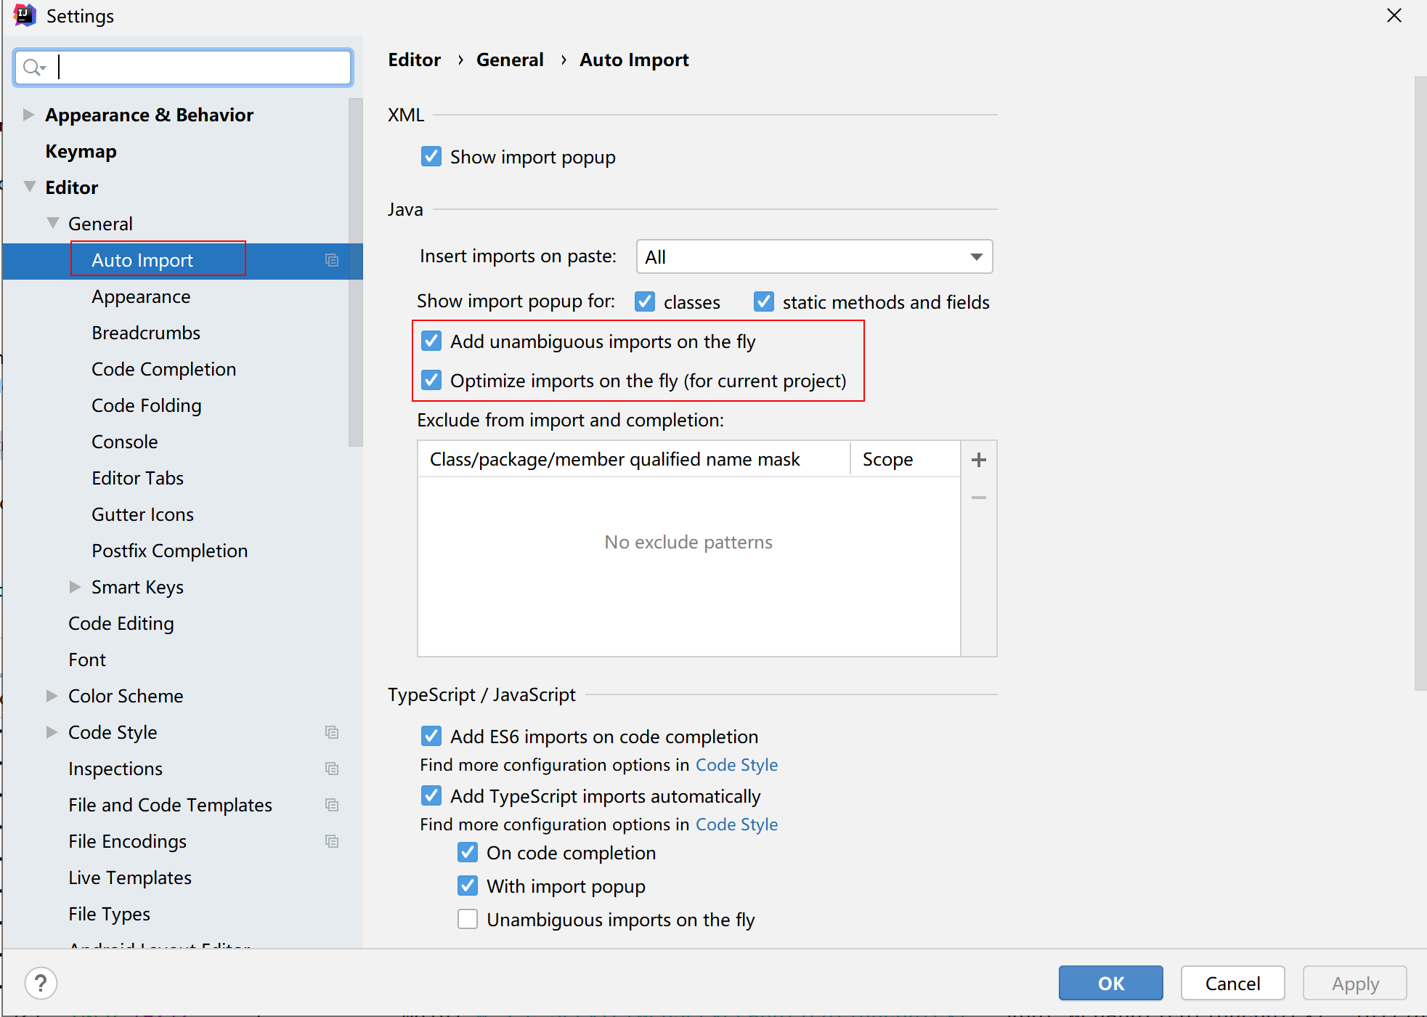The image size is (1427, 1017).
Task: Open the Keymap settings page
Action: pos(81,151)
